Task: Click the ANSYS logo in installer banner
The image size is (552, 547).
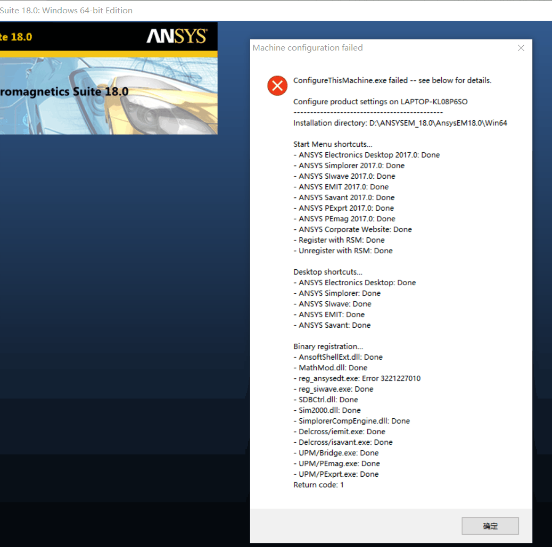Action: click(177, 36)
